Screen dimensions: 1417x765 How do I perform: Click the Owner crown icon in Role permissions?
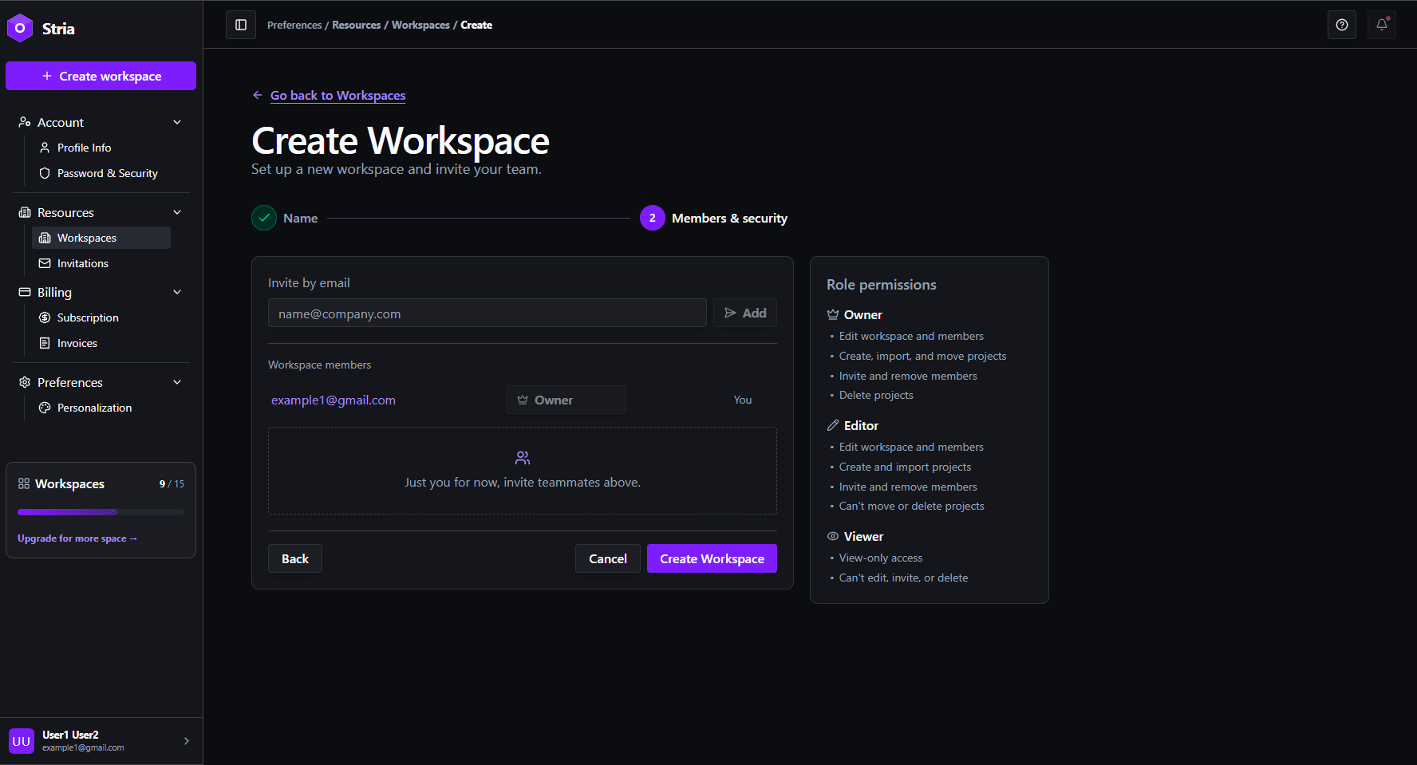(x=833, y=314)
